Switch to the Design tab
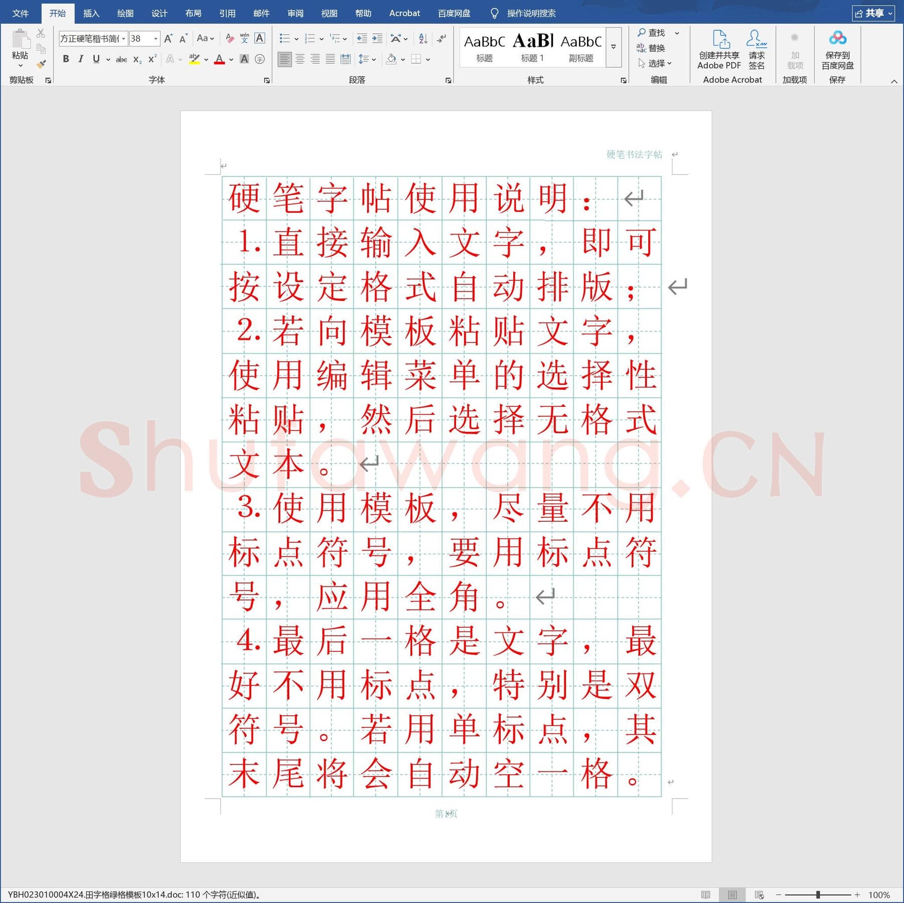This screenshot has width=904, height=903. [159, 13]
